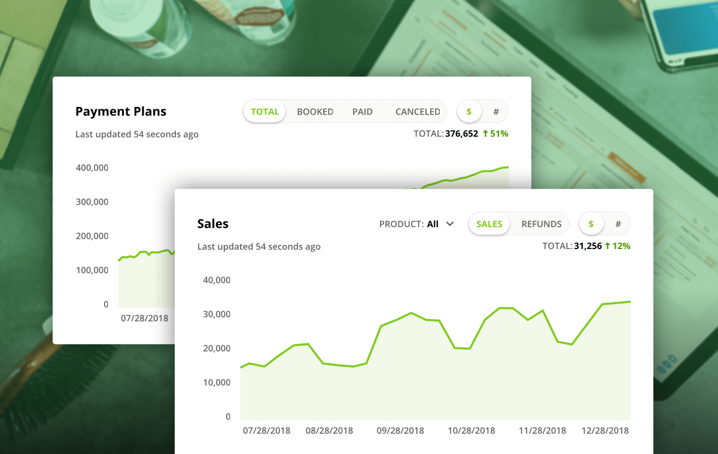This screenshot has height=454, width=718.
Task: Click the Payment Plans total value 376,652
Action: 461,134
